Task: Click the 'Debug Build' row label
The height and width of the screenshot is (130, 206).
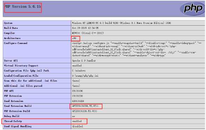Action: click(12, 116)
